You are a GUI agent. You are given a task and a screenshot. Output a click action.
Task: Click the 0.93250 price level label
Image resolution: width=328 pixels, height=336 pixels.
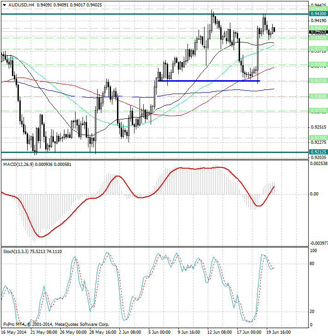click(x=318, y=81)
